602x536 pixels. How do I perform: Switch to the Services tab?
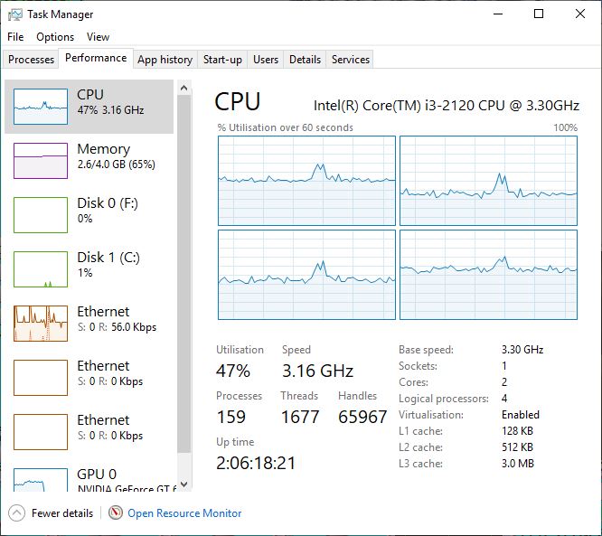pyautogui.click(x=351, y=60)
